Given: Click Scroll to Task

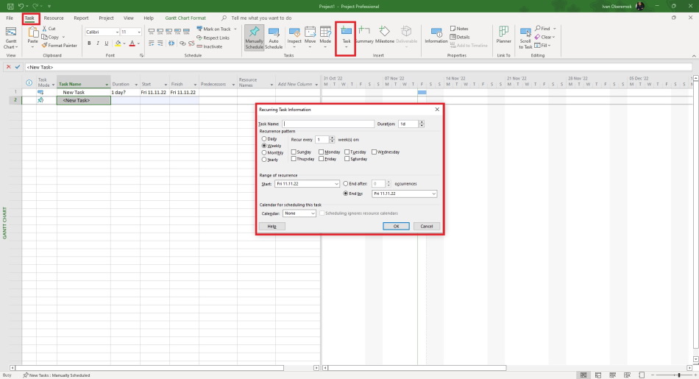Looking at the screenshot, I should coord(525,38).
